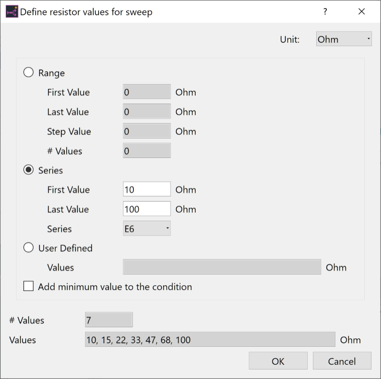Select the Range radio button
This screenshot has width=381, height=379.
[29, 73]
